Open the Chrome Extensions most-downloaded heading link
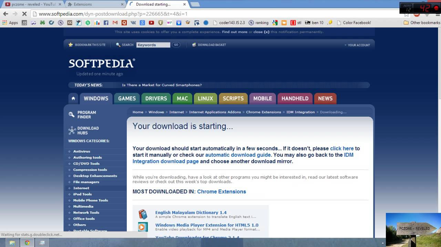The image size is (441, 247). pos(222,192)
